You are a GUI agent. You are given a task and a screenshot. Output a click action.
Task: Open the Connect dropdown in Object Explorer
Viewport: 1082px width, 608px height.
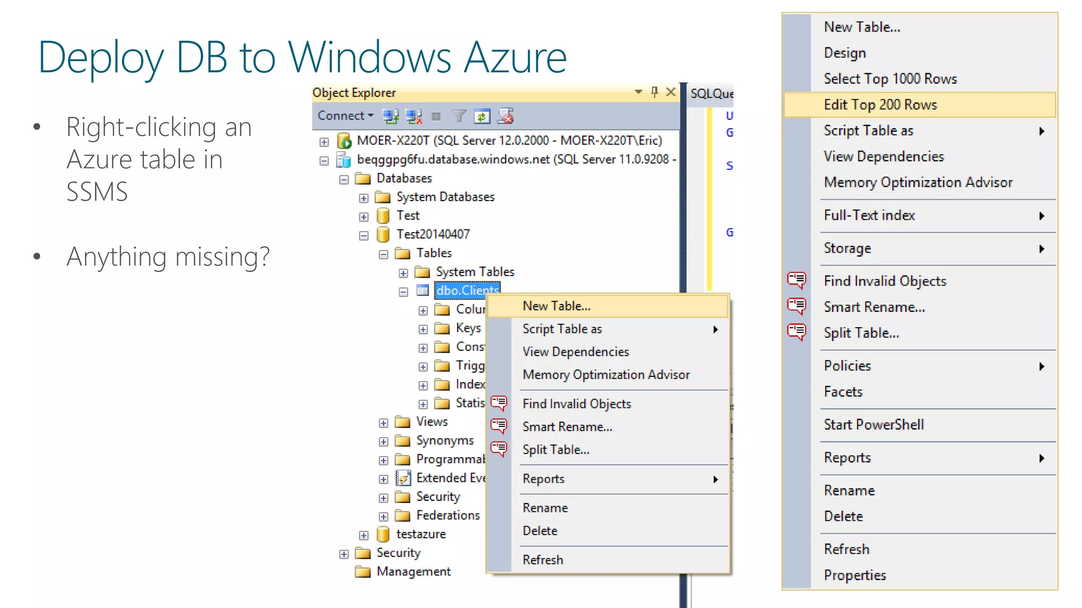coord(345,116)
